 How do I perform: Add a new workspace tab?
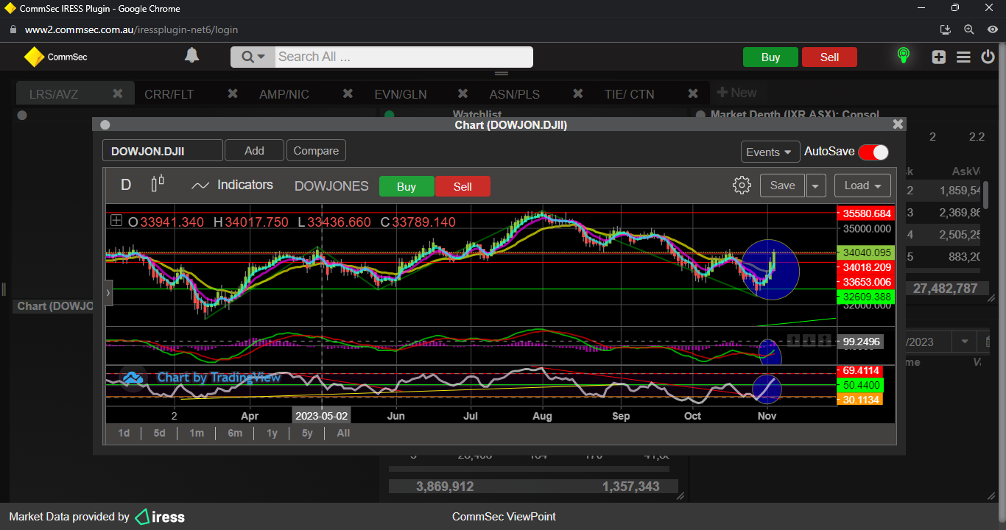pos(736,93)
